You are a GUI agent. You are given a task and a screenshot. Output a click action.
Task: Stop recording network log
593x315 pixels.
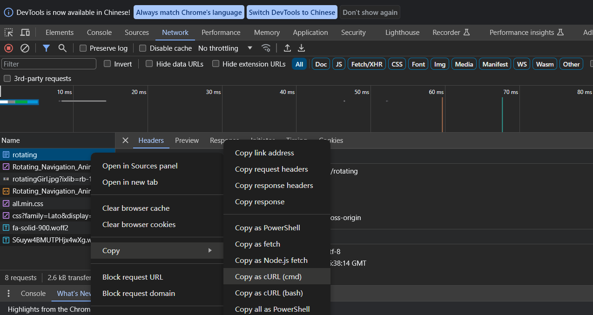pyautogui.click(x=8, y=48)
